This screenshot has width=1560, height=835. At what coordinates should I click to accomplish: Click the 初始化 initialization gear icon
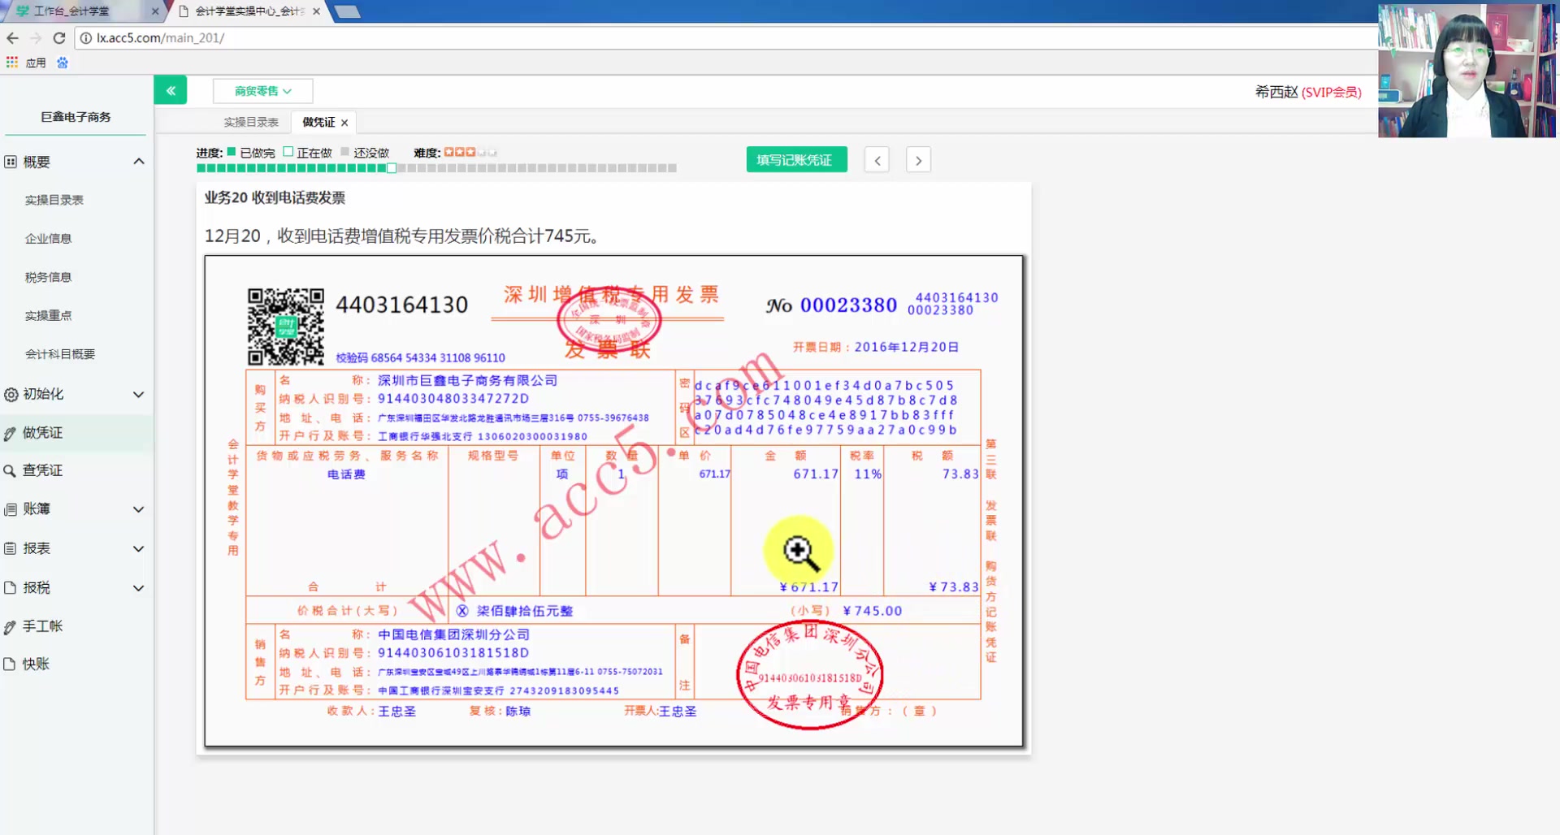click(11, 394)
